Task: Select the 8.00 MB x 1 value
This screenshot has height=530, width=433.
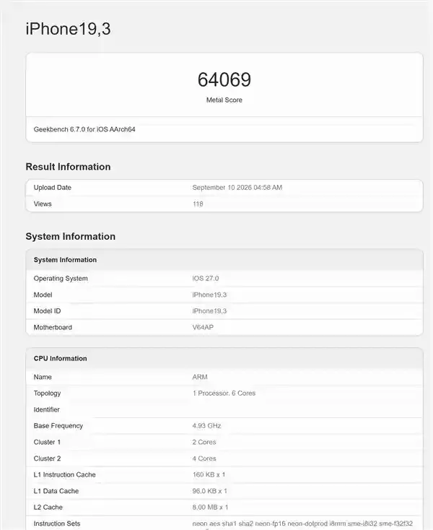Action: (x=210, y=508)
